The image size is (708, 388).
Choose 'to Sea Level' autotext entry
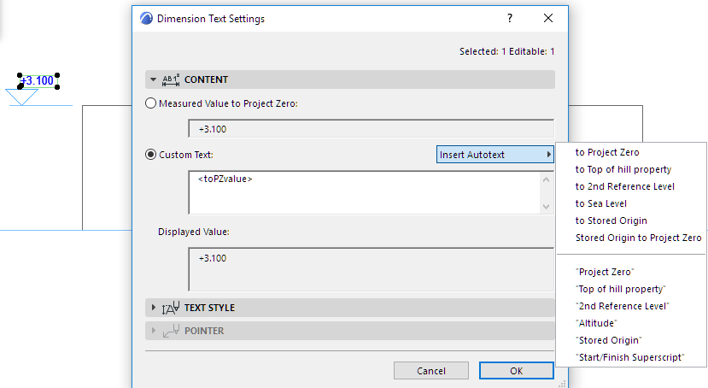pos(601,203)
